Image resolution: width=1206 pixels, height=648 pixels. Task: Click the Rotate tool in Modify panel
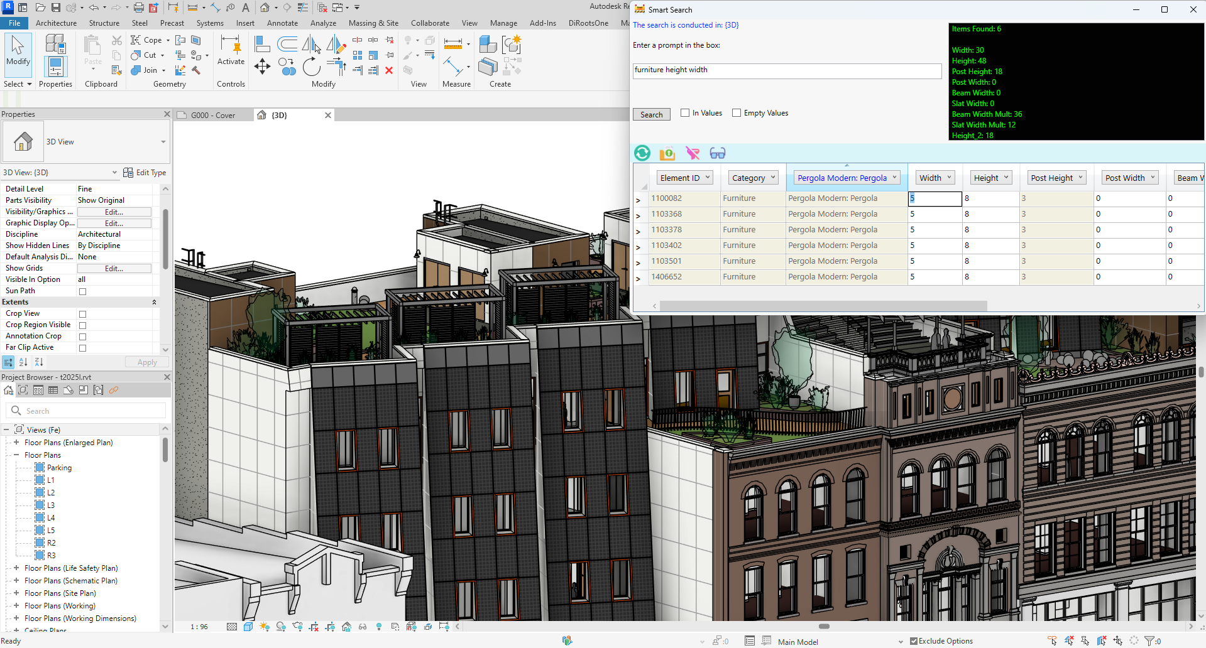(x=311, y=67)
